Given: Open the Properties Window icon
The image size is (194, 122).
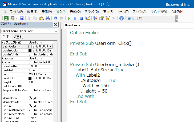Looking at the screenshot, I should tap(102, 18).
